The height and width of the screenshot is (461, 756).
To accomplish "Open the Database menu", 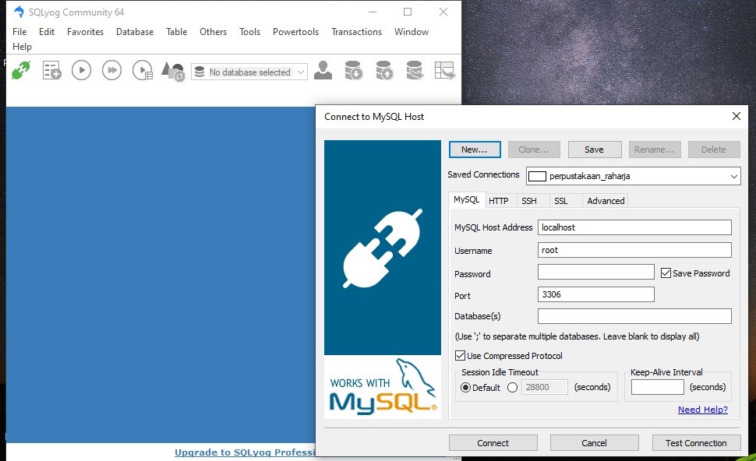I will (135, 32).
